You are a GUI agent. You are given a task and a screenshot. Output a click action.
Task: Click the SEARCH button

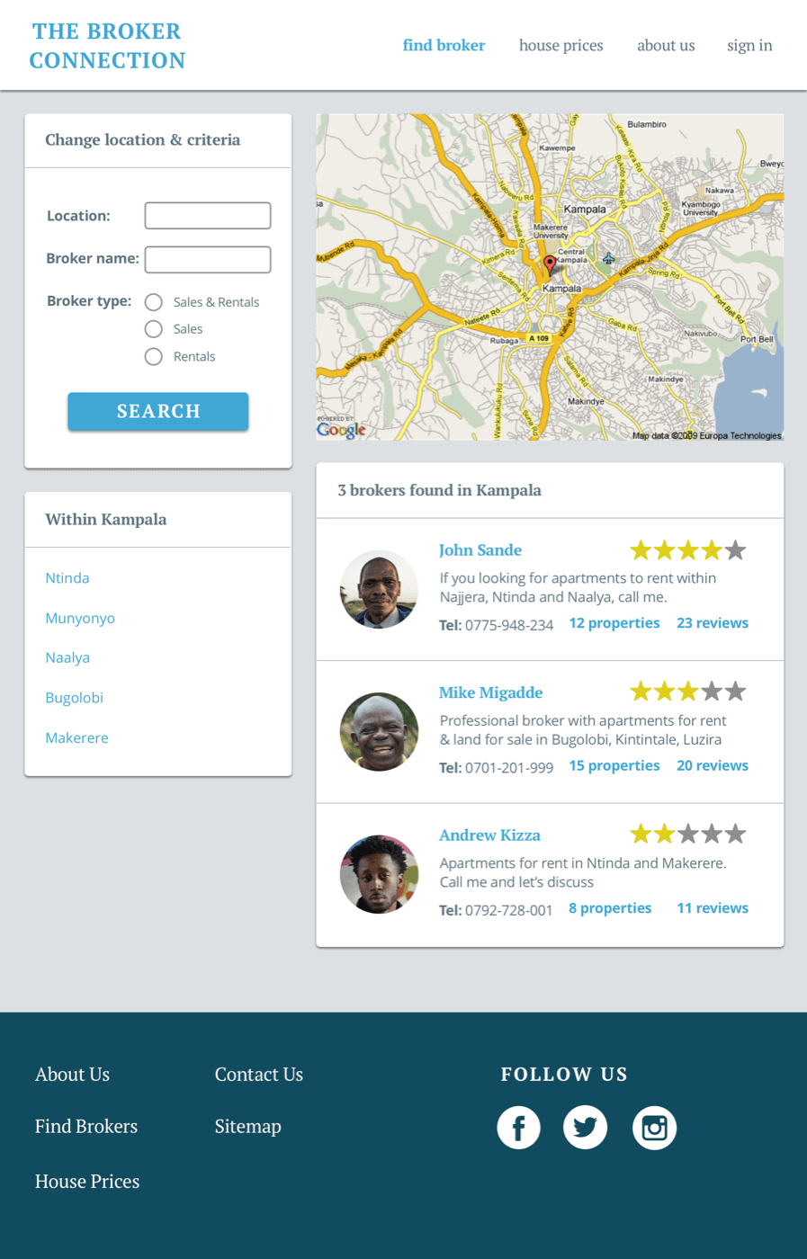(x=158, y=411)
